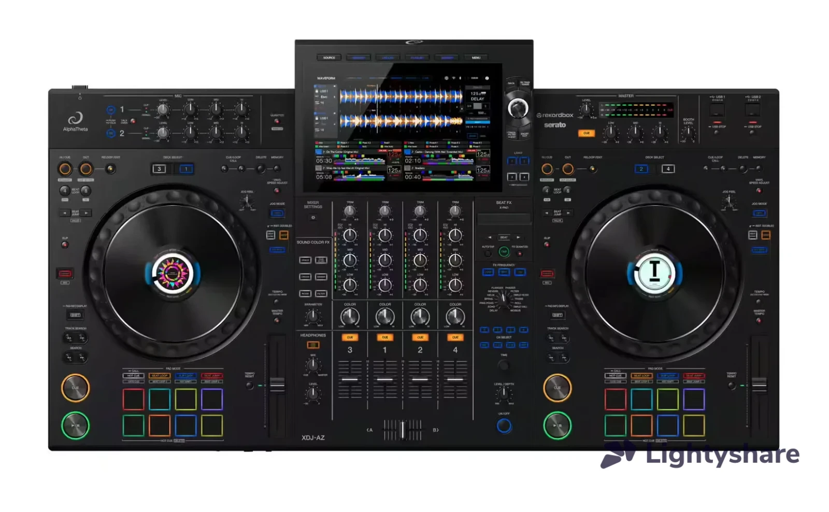Tap the left deck large CUE button
829x512 pixels.
[x=75, y=388]
